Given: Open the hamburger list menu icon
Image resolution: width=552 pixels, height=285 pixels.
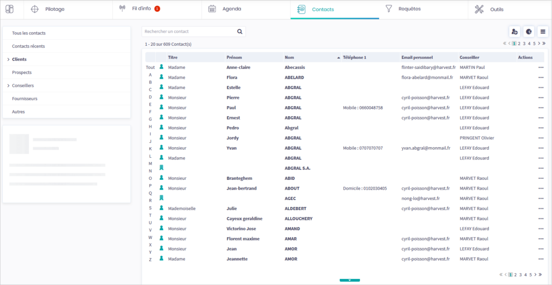Looking at the screenshot, I should point(543,32).
